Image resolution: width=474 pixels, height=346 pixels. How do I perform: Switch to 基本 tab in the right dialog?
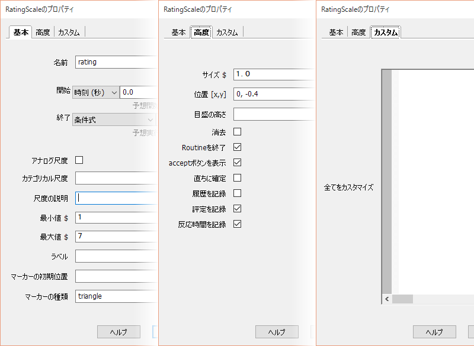point(336,33)
